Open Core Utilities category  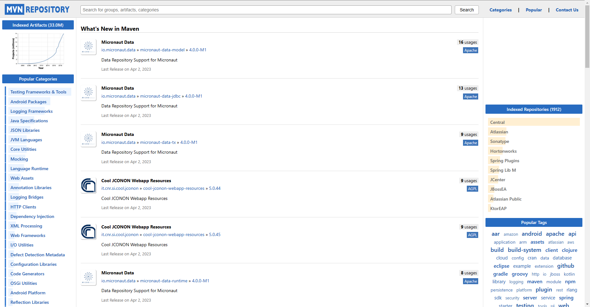[23, 149]
